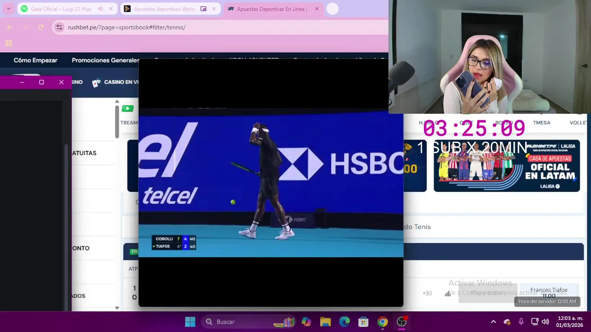The image size is (591, 332).
Task: Close the Gata Oficial tab
Action: (x=111, y=9)
